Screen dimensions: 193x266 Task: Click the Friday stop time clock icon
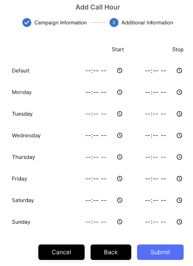(x=179, y=178)
